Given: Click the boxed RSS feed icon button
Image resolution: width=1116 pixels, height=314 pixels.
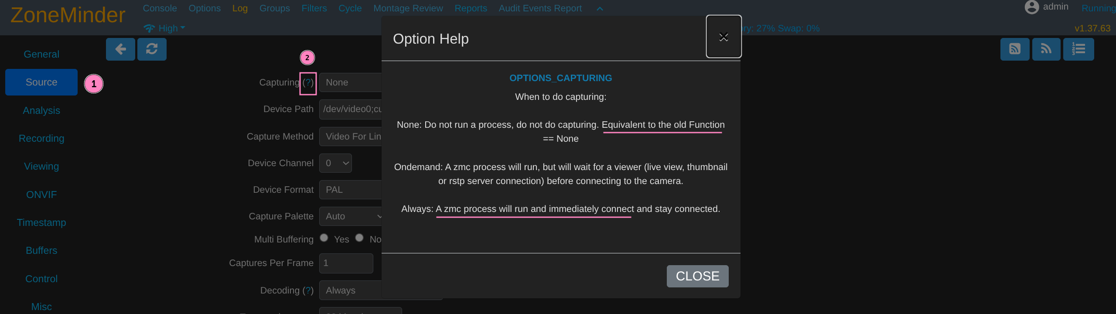Looking at the screenshot, I should 1014,49.
